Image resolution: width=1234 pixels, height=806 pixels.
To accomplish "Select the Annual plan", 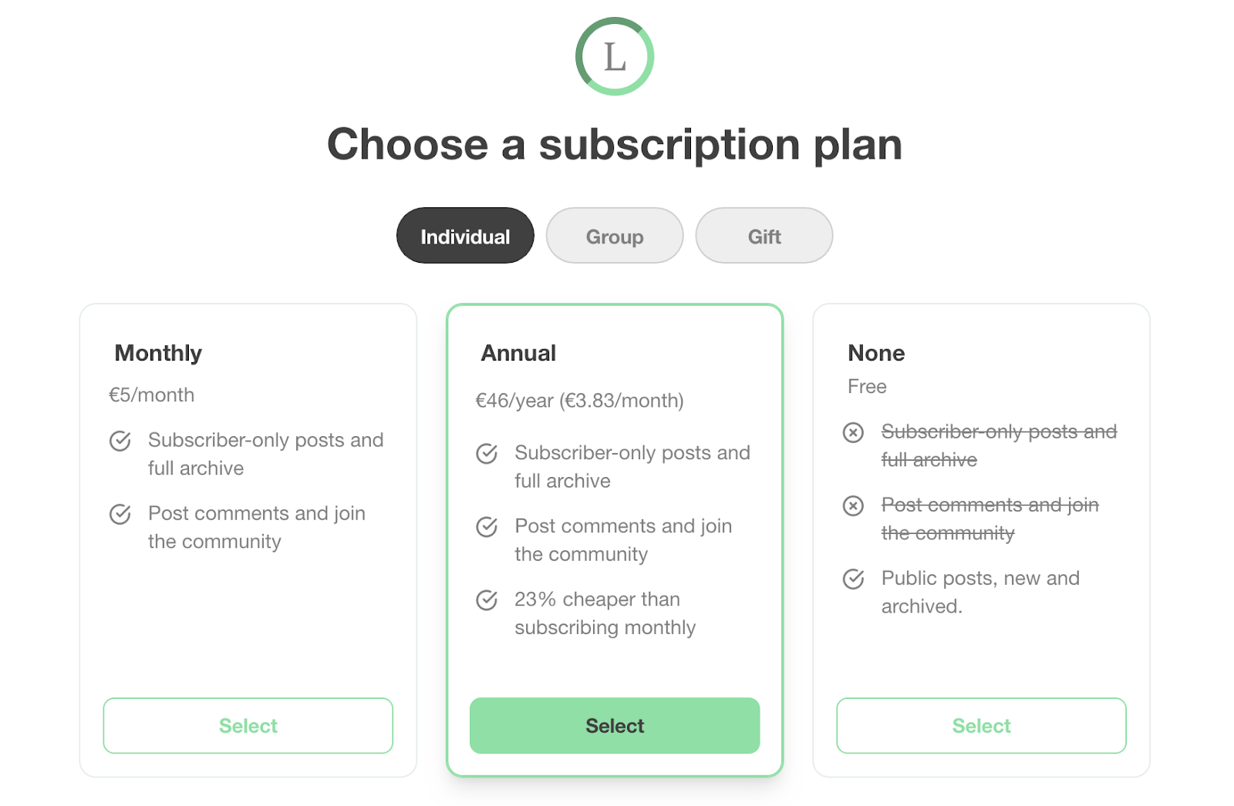I will tap(615, 725).
